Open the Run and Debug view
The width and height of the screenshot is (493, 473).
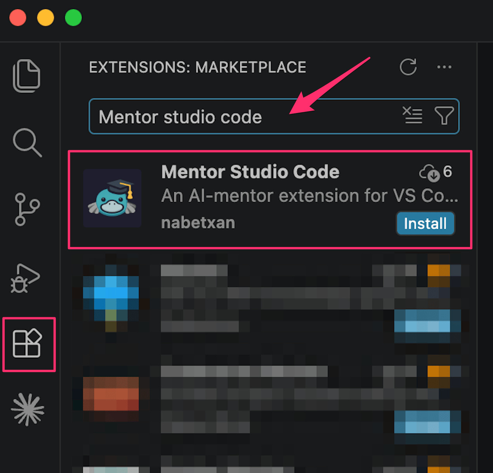(26, 278)
